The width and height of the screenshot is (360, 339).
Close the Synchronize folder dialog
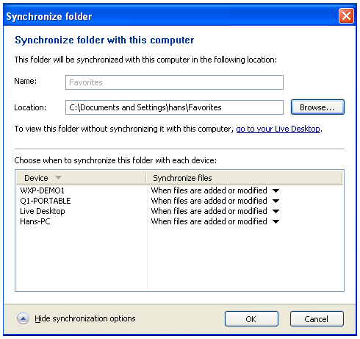coord(346,16)
